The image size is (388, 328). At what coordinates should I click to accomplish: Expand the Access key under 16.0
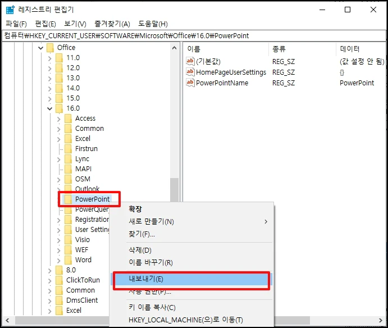58,119
